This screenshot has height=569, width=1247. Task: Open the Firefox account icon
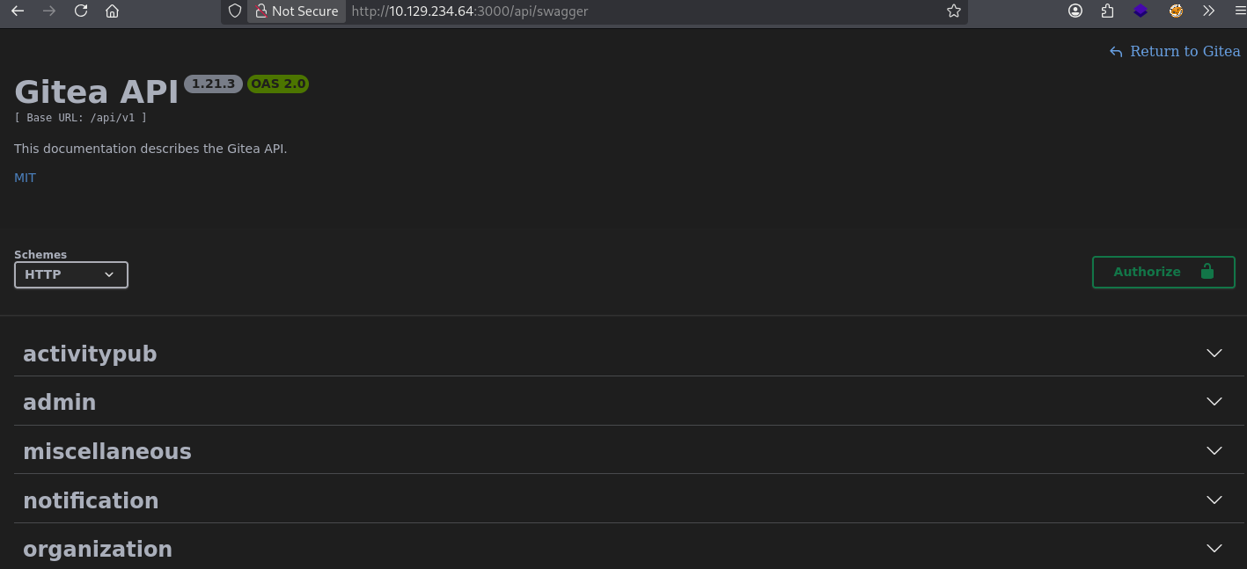[1075, 11]
